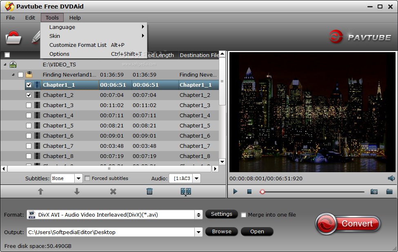Image resolution: width=398 pixels, height=252 pixels.
Task: Click the Load DVD disc icon
Action: click(13, 38)
